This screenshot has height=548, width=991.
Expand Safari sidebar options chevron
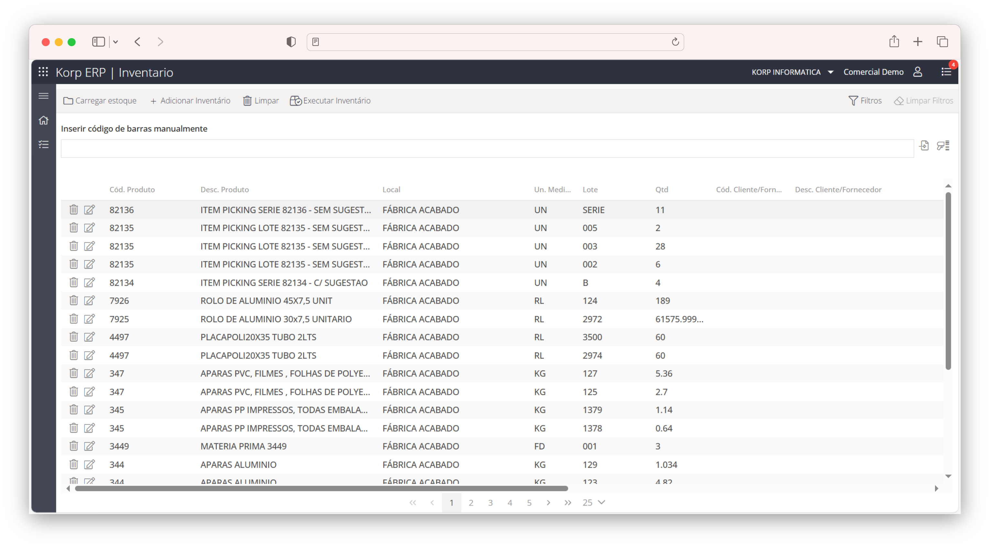116,42
